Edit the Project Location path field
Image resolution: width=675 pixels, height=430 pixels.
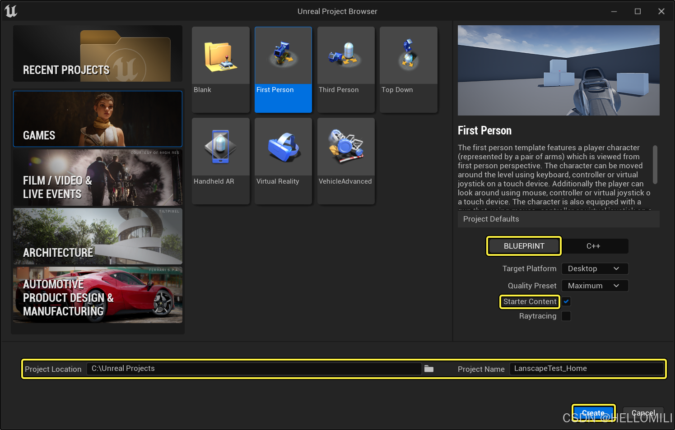pyautogui.click(x=254, y=369)
